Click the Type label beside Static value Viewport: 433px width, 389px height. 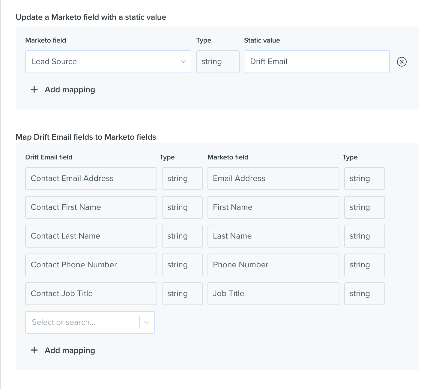(204, 40)
